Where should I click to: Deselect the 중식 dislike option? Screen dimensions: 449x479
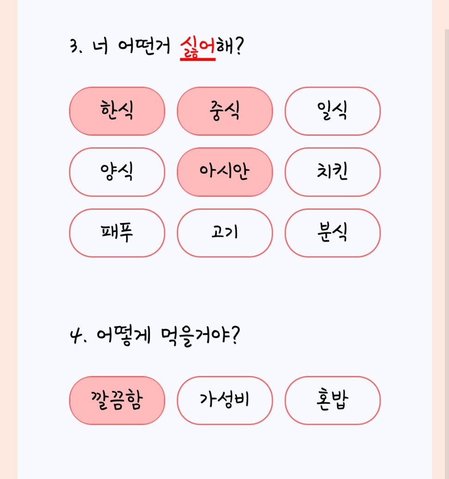pyautogui.click(x=225, y=111)
